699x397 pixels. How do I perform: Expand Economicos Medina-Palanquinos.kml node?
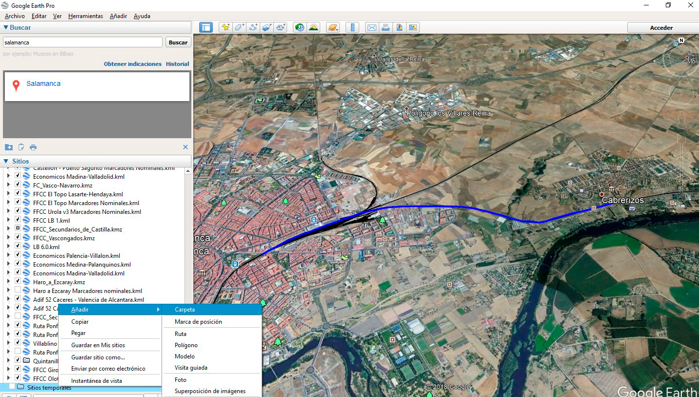8,265
